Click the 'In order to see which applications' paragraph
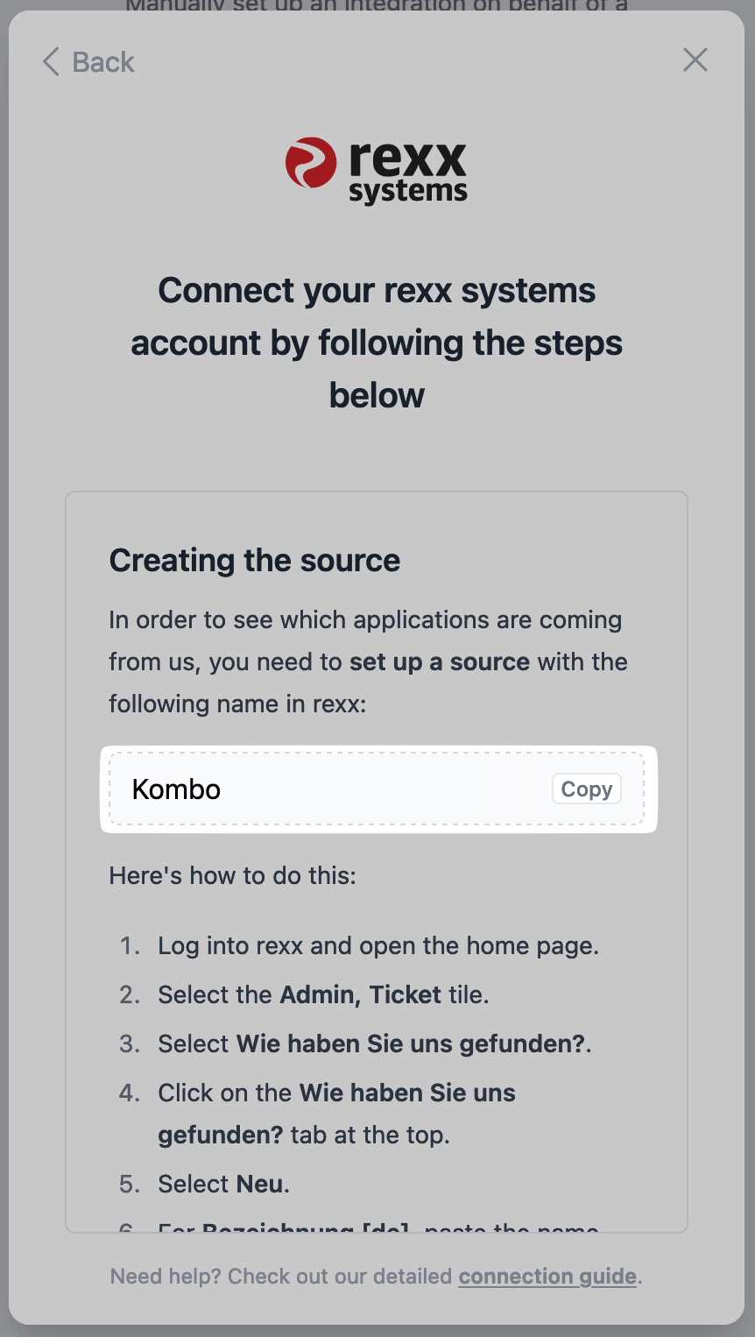Screen dimensions: 755x1337 pos(365,620)
